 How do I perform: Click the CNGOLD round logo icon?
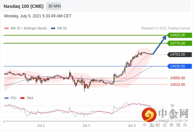pyautogui.click(x=149, y=115)
